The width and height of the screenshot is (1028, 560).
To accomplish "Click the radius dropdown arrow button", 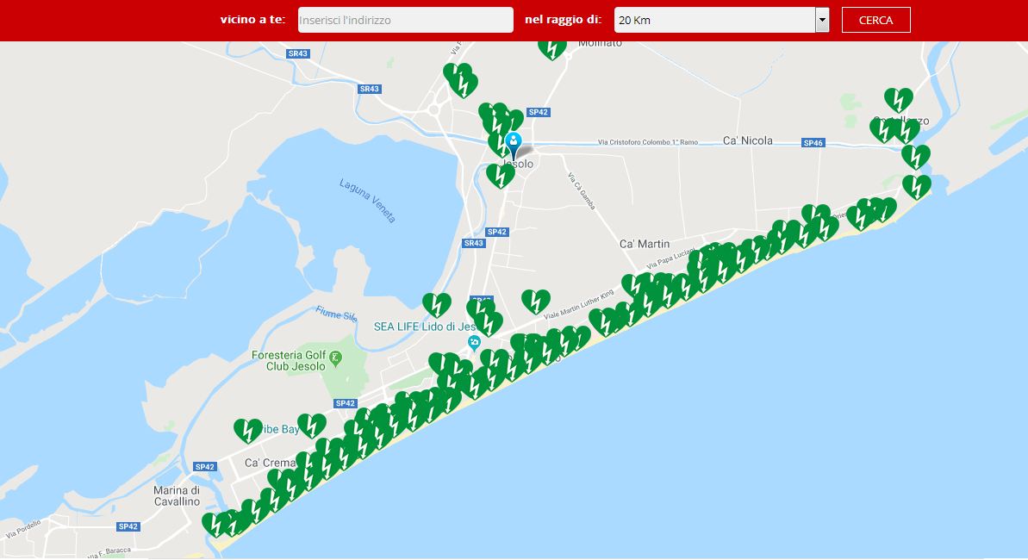I will click(822, 20).
